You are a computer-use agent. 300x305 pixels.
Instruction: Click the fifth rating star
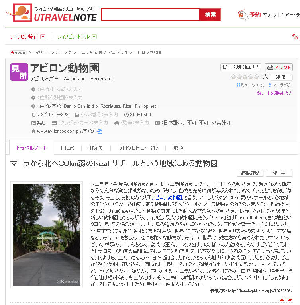pyautogui.click(x=256, y=77)
